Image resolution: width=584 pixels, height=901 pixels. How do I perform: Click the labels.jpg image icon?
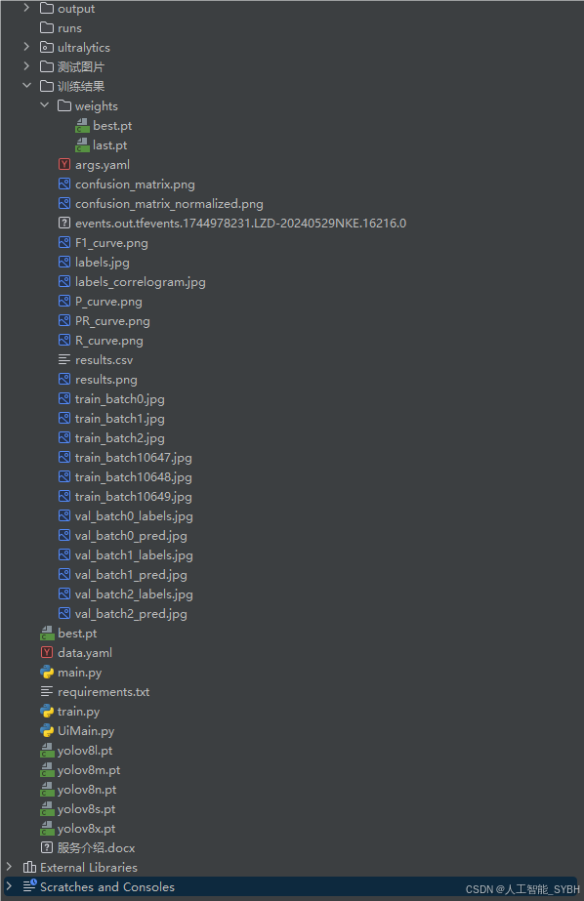[64, 262]
